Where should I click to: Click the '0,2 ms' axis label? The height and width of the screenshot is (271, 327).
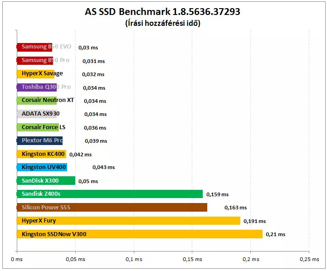tap(251, 259)
